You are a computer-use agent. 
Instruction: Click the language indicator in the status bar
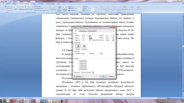coord(29,98)
